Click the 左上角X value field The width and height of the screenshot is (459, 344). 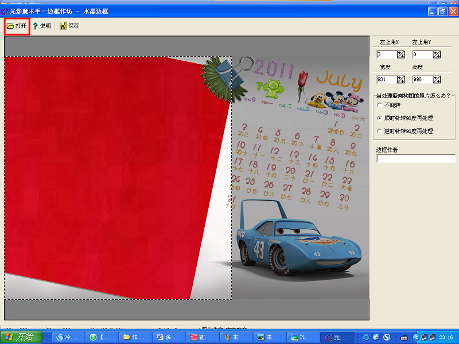tap(386, 54)
